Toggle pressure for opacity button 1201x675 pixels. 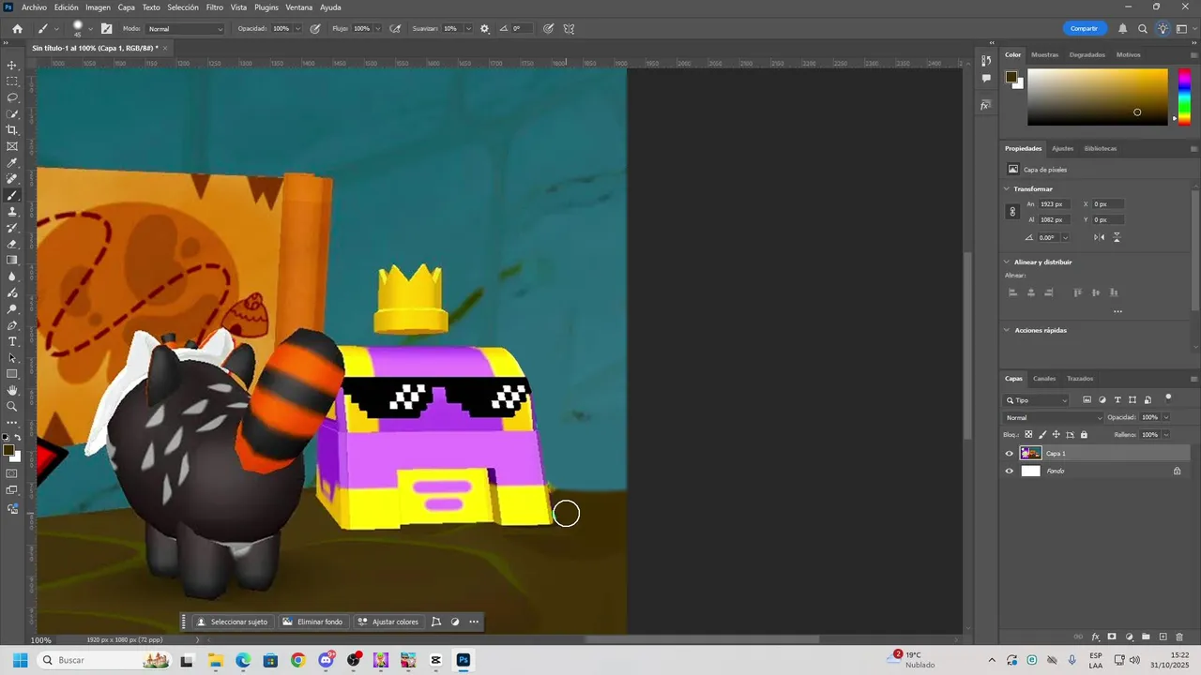315,28
